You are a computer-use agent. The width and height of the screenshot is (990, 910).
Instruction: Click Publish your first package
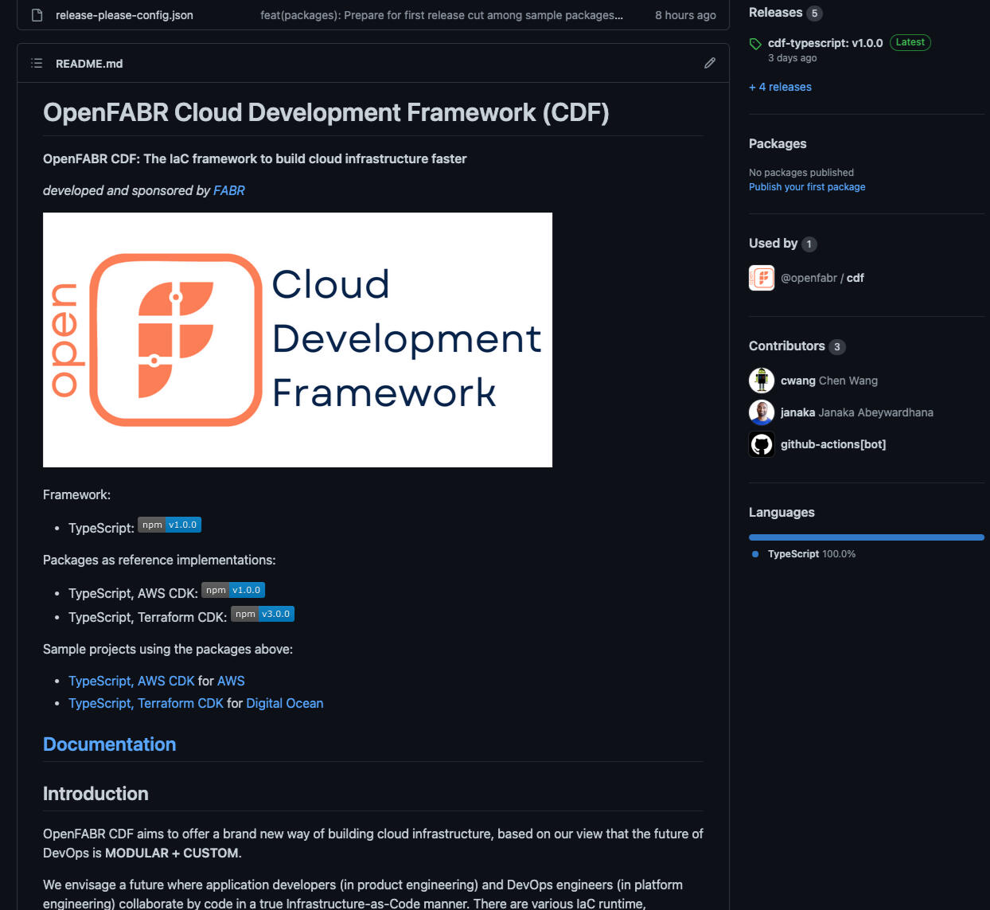click(x=807, y=187)
